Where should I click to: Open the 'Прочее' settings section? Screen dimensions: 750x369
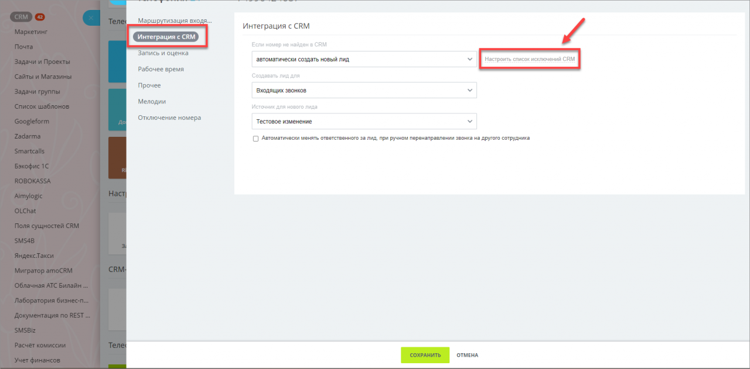pyautogui.click(x=149, y=85)
